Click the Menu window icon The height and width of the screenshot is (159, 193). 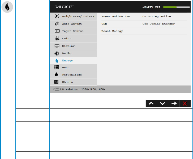click(56, 67)
